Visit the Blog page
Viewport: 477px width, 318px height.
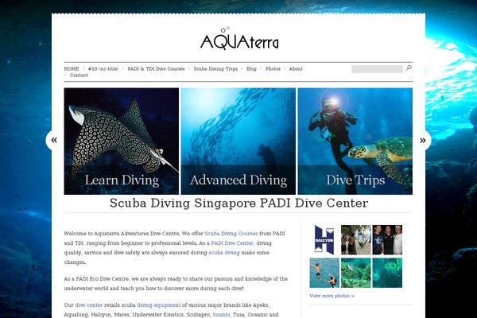click(251, 69)
